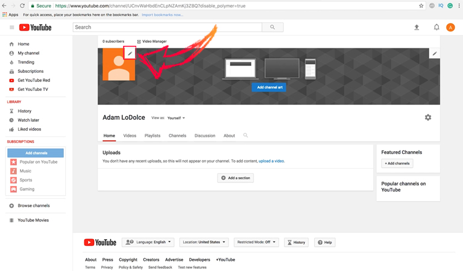463x271 pixels.
Task: Switch to the About tab
Action: pyautogui.click(x=229, y=135)
